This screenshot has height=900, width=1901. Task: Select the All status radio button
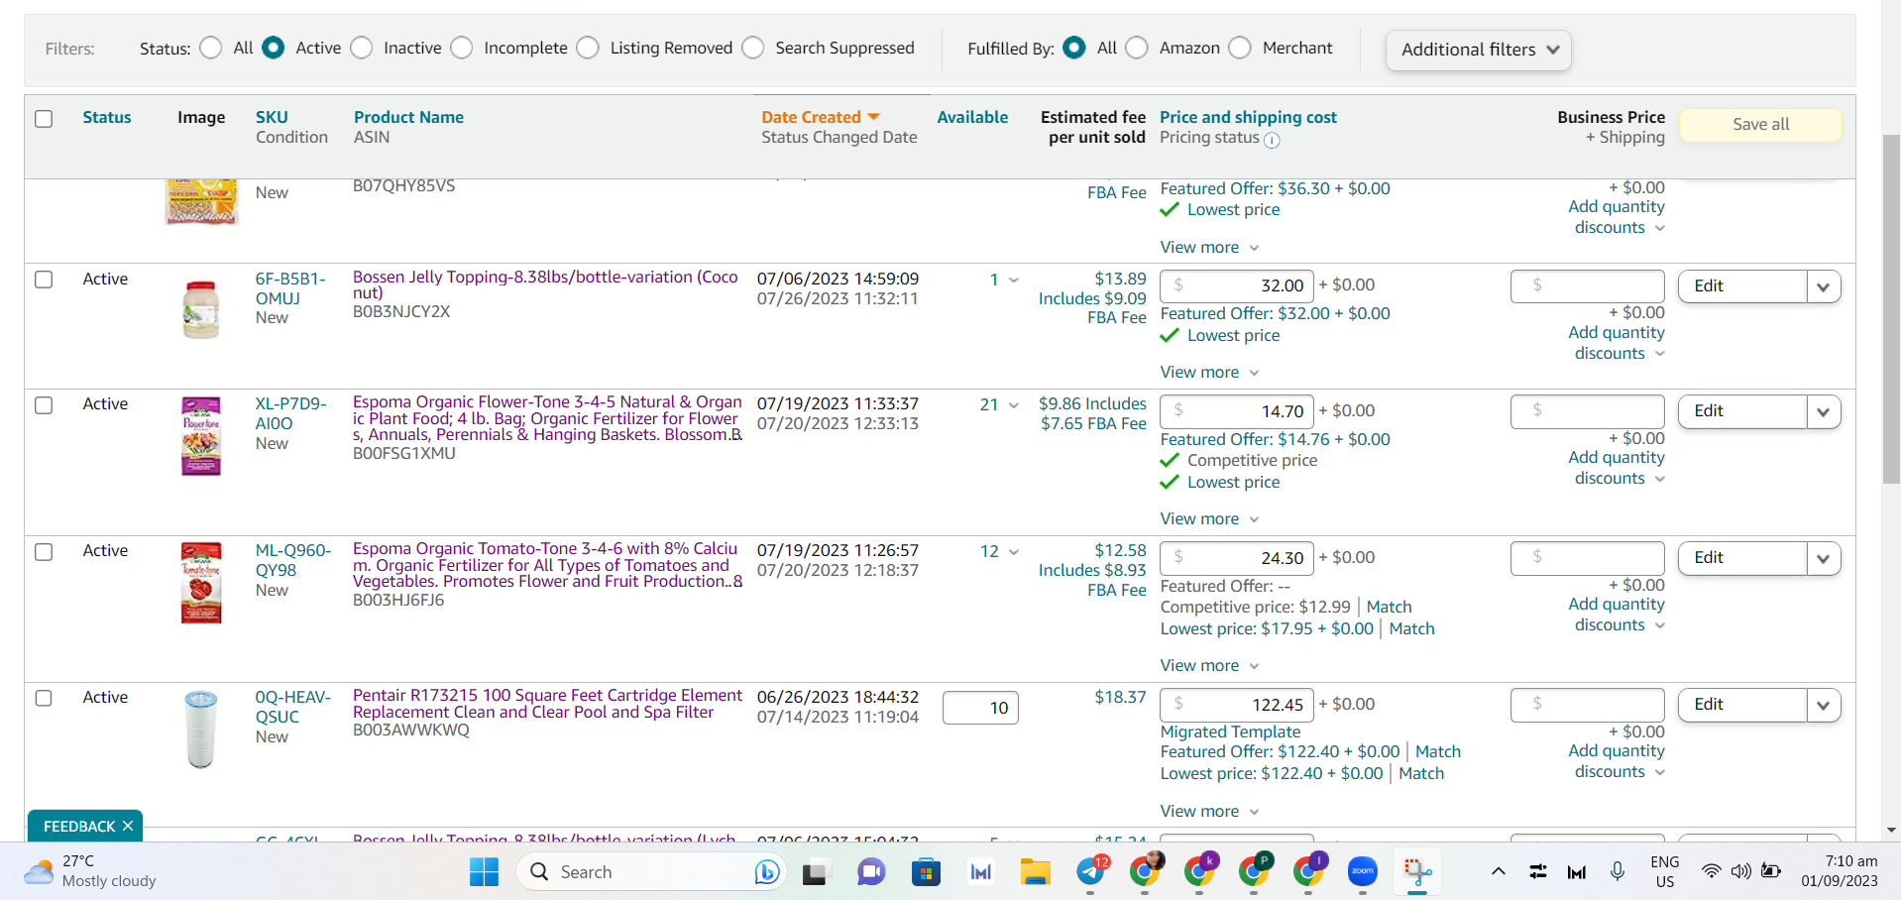click(x=210, y=48)
